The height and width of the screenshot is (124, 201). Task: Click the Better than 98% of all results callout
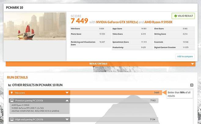pos(180,94)
